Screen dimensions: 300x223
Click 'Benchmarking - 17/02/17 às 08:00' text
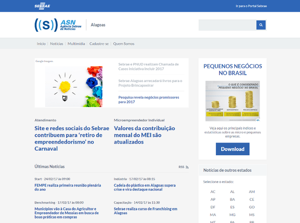point(59,202)
